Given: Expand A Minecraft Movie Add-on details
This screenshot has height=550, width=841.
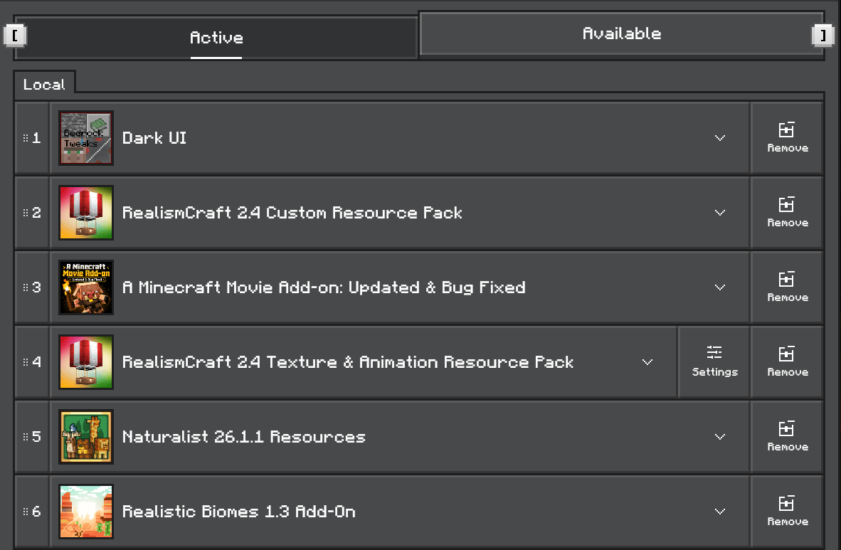Looking at the screenshot, I should point(720,287).
